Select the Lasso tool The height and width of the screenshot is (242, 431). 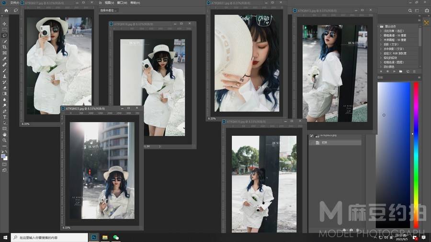click(x=4, y=35)
